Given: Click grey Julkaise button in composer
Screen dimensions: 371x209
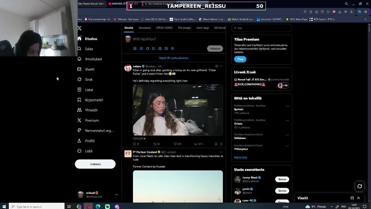Looking at the screenshot, I should pyautogui.click(x=215, y=48).
